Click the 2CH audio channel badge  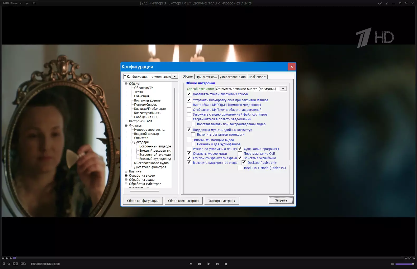click(x=57, y=264)
